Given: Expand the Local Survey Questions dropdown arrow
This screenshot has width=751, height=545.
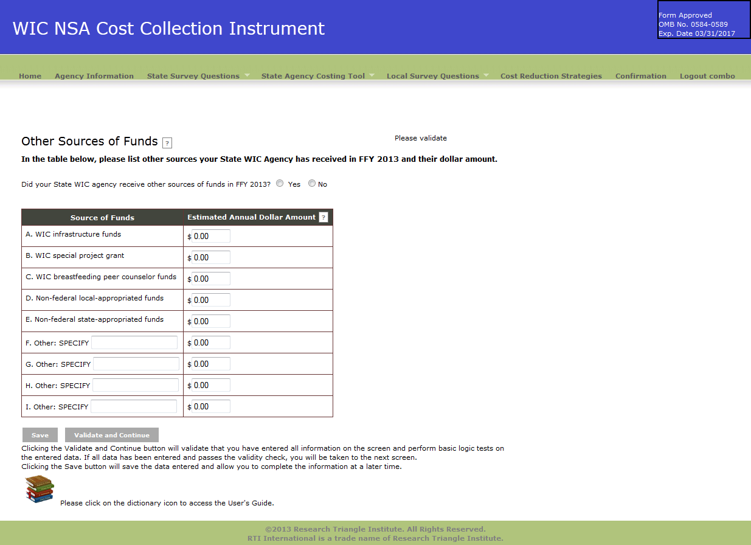Looking at the screenshot, I should [x=486, y=75].
